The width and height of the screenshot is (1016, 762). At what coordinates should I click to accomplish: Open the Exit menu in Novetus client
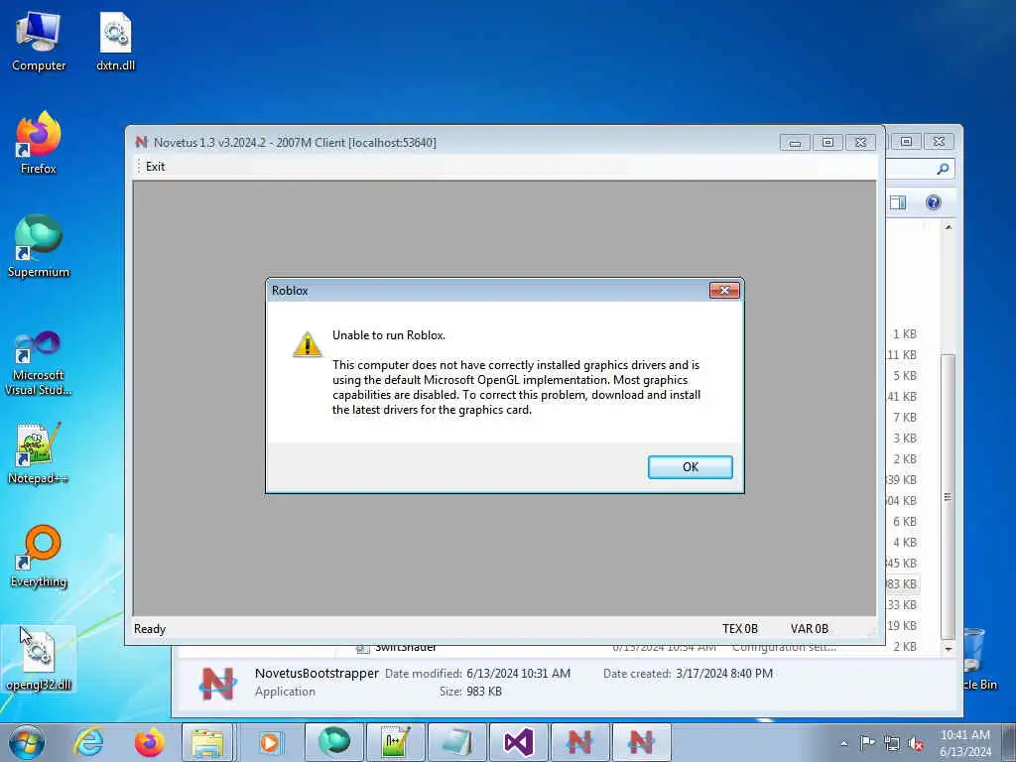point(155,167)
